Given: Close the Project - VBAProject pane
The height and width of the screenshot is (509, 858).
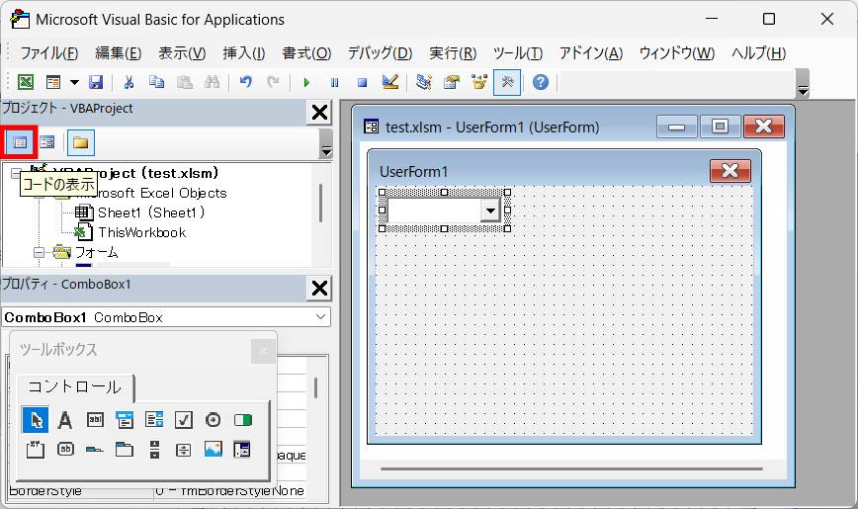Looking at the screenshot, I should click(319, 113).
